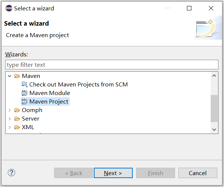The width and height of the screenshot is (224, 187).
Task: Select the Maven Module entry
Action: (50, 93)
